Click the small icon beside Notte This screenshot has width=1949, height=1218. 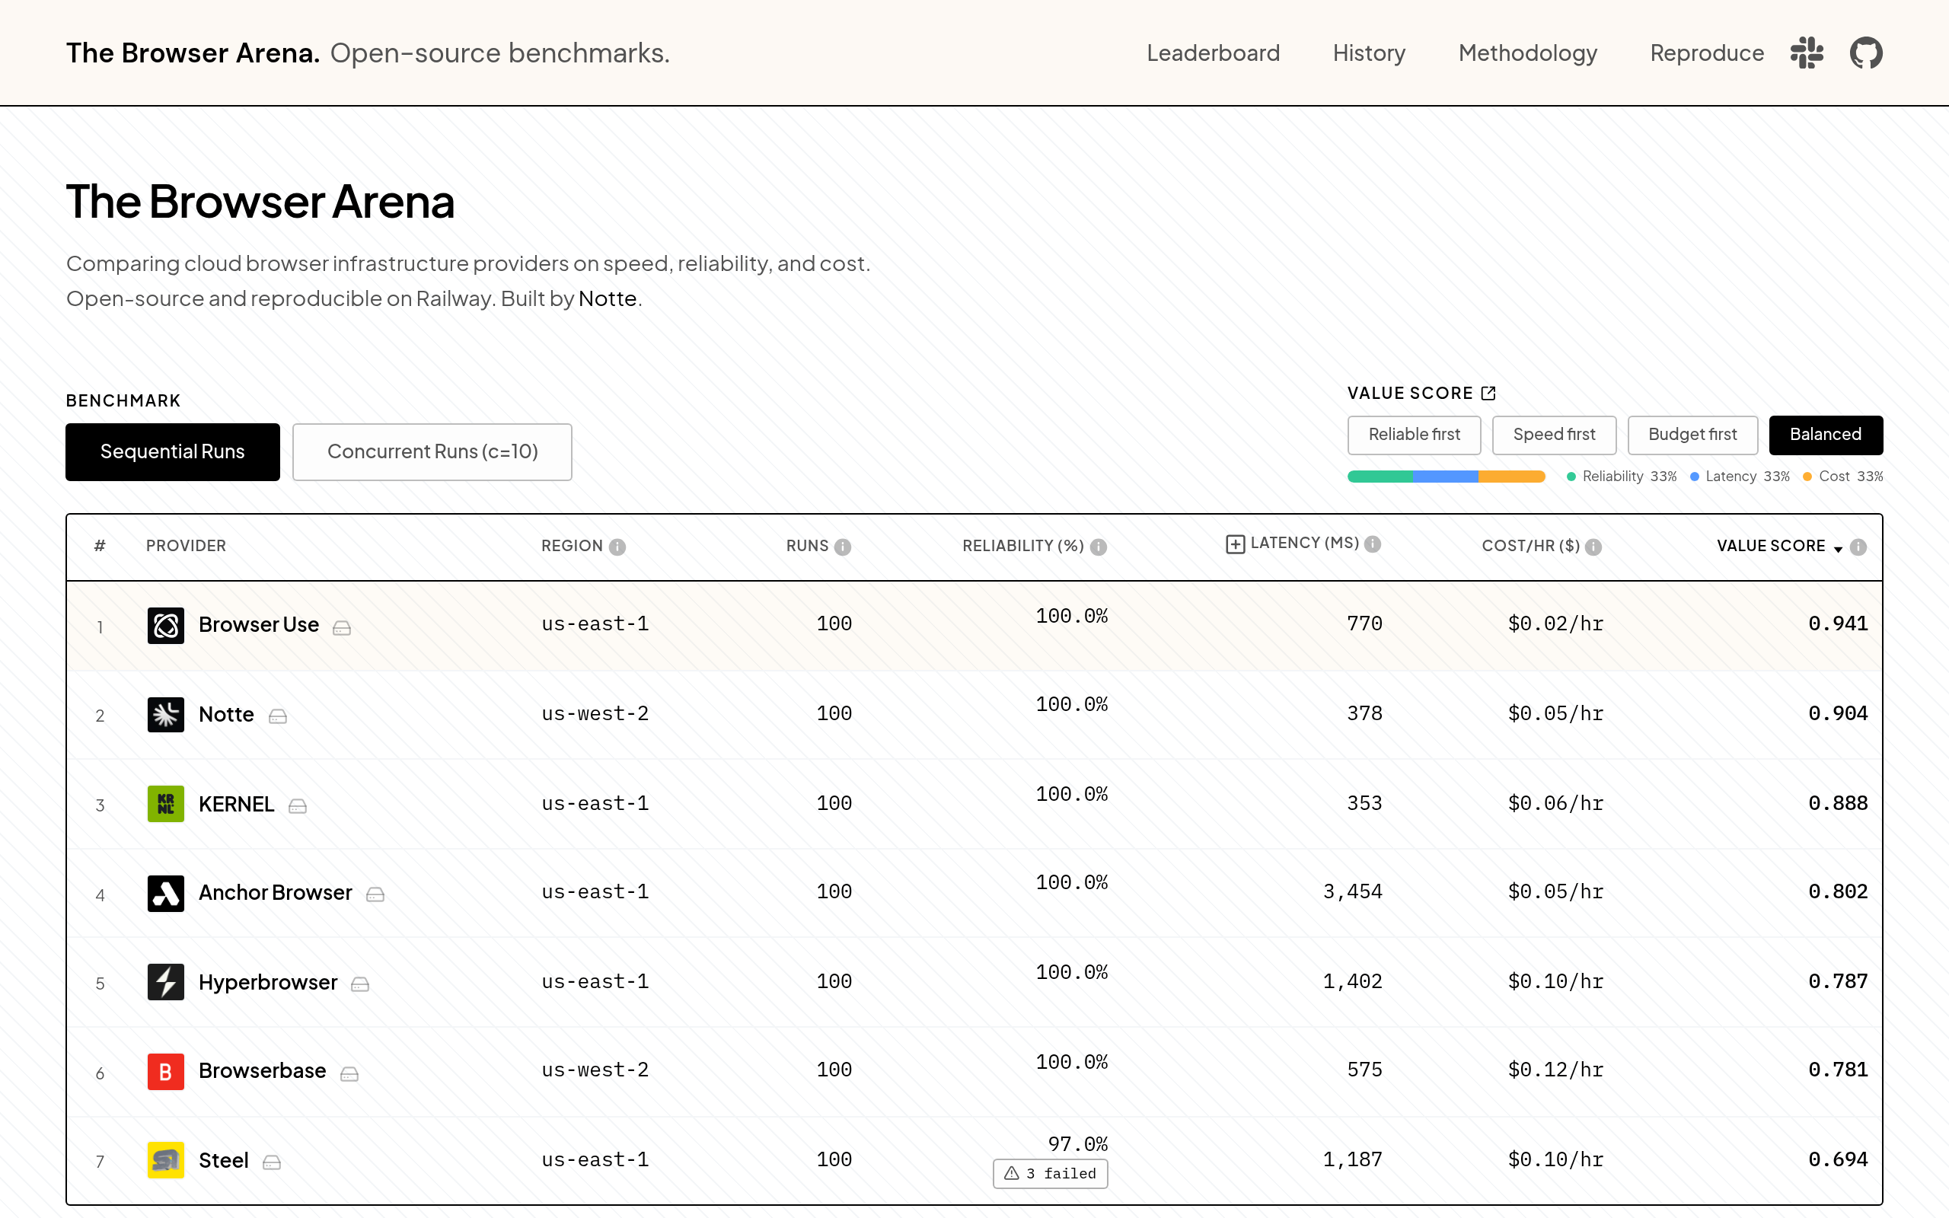(278, 716)
